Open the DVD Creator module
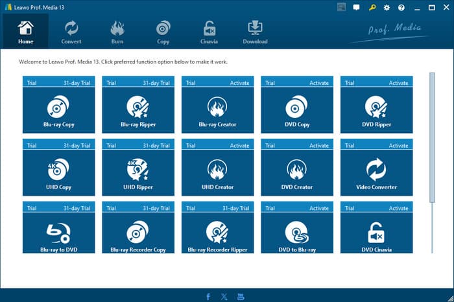 [297, 172]
